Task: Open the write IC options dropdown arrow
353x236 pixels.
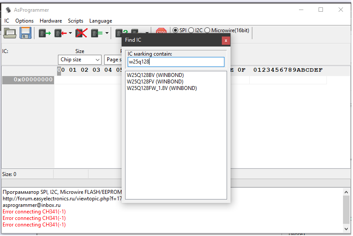Action: [70, 33]
